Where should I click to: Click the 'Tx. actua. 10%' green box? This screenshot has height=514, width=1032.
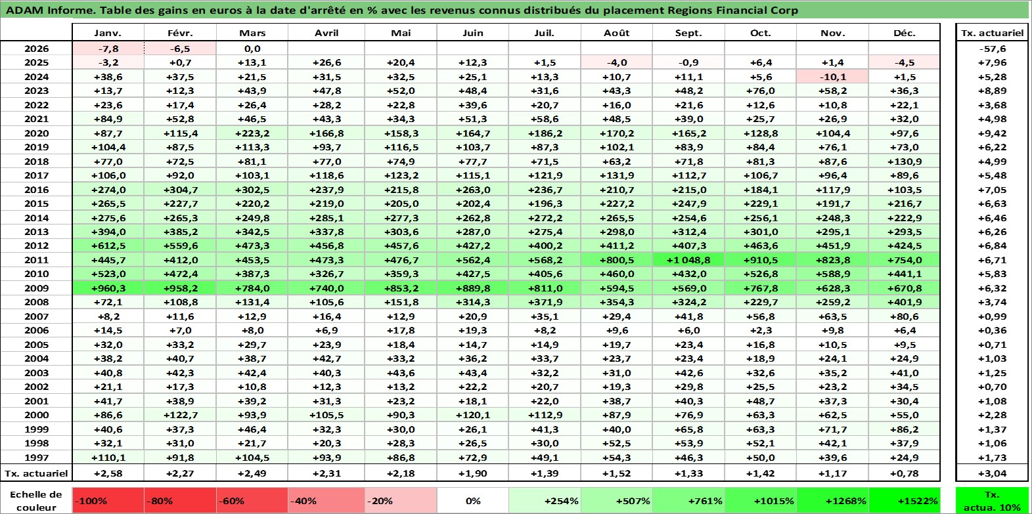(x=992, y=501)
